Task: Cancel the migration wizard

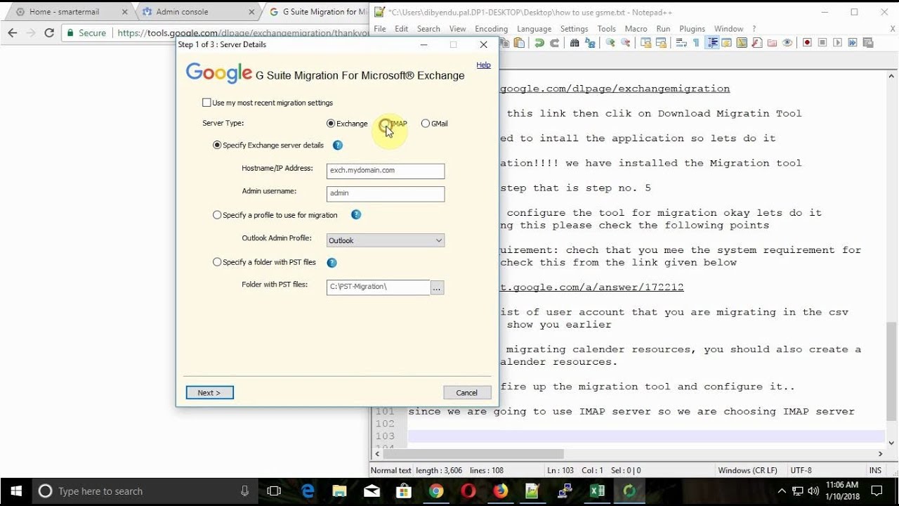Action: 466,393
